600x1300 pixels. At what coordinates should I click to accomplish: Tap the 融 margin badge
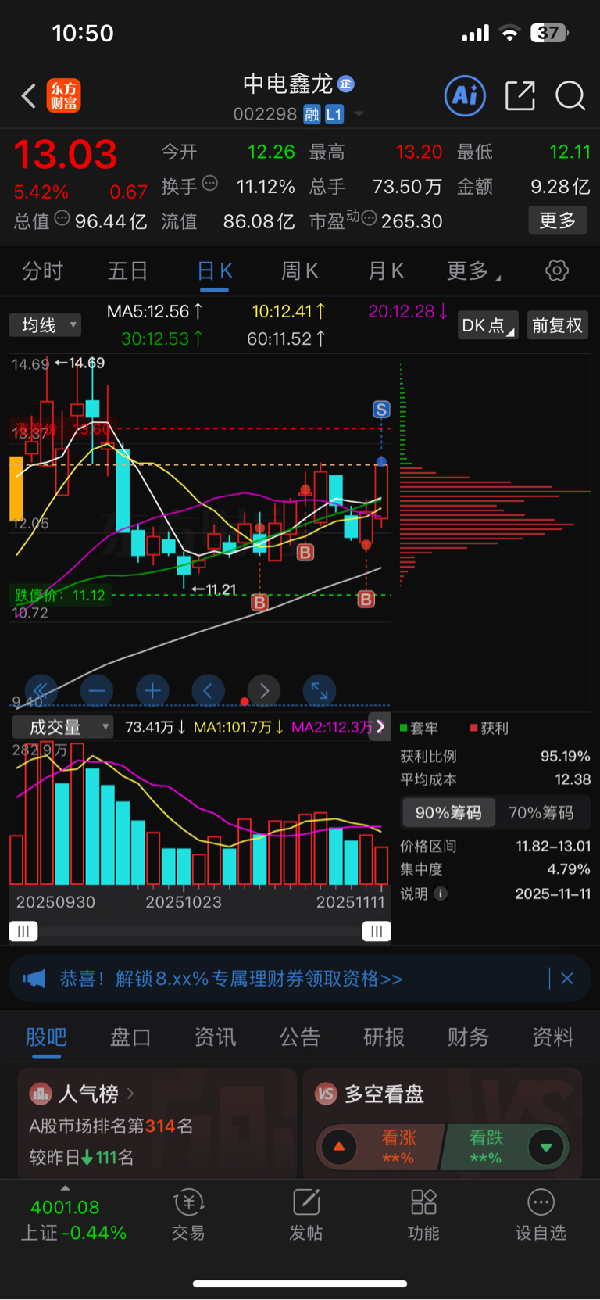point(312,114)
